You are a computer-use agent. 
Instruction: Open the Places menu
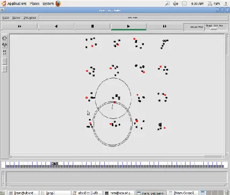(x=35, y=4)
